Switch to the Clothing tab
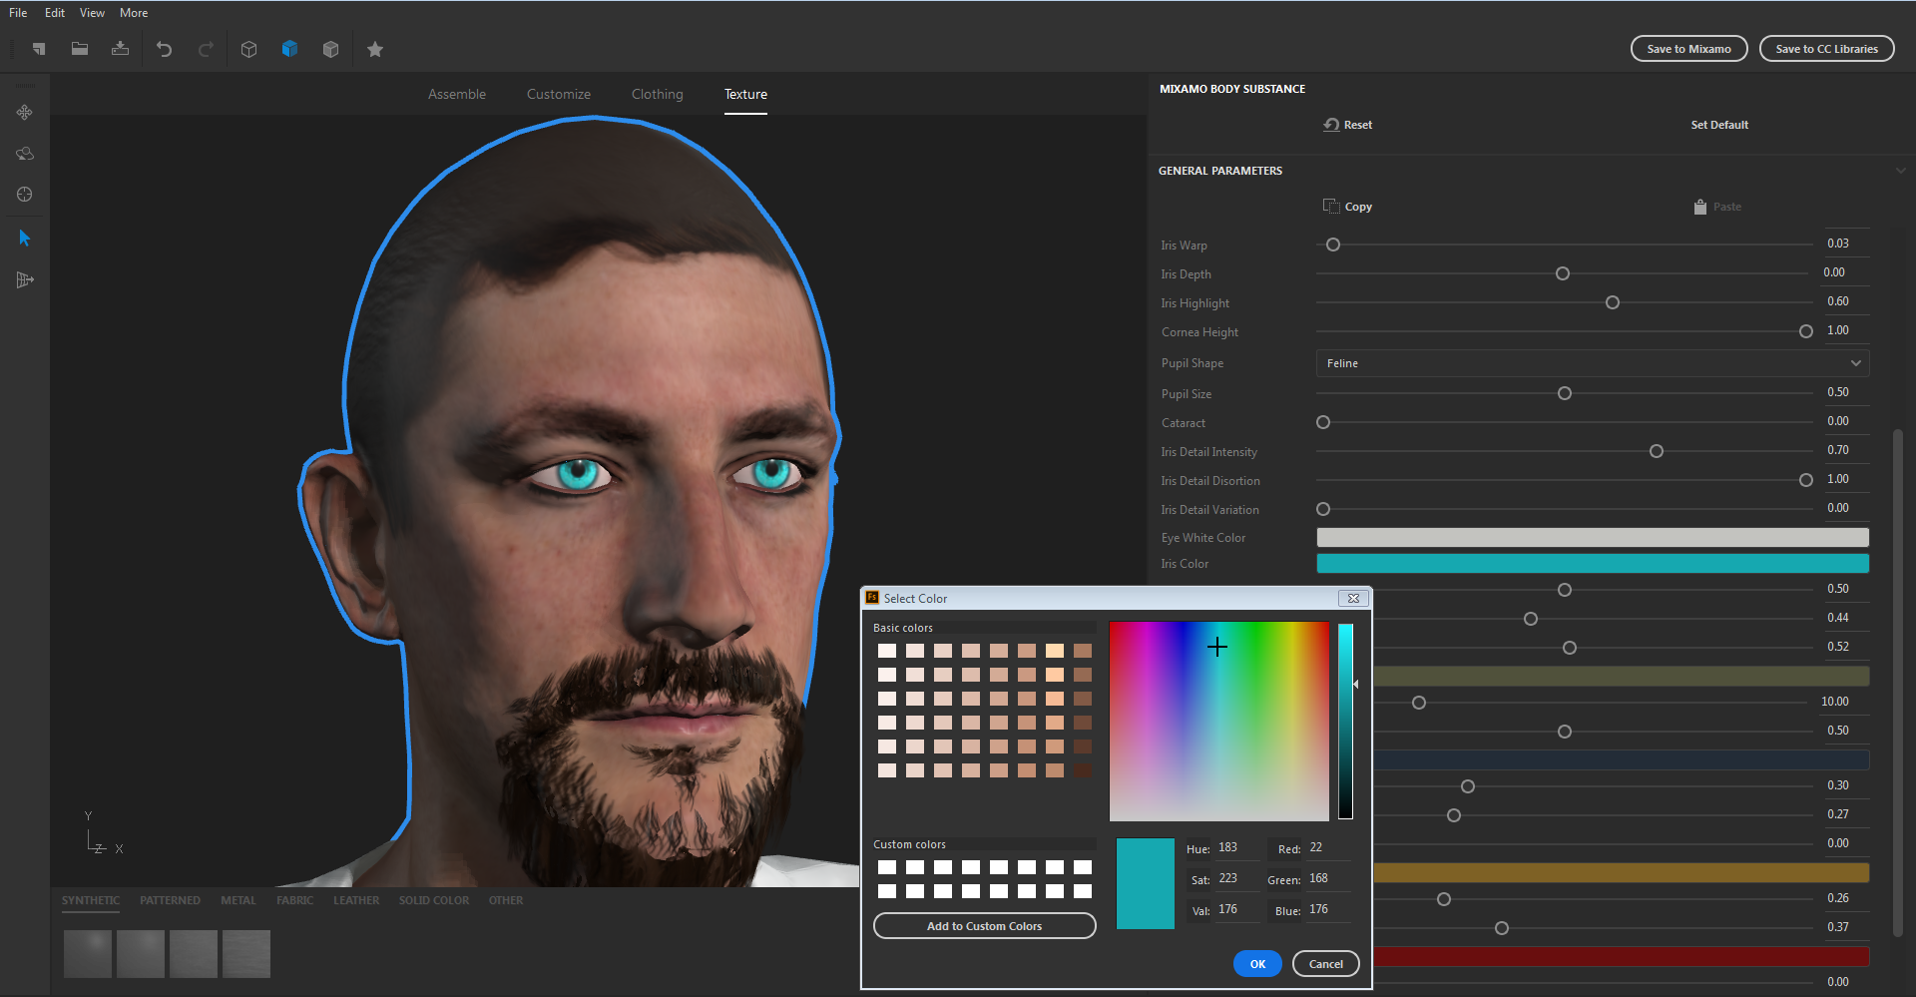The width and height of the screenshot is (1916, 997). 656,94
